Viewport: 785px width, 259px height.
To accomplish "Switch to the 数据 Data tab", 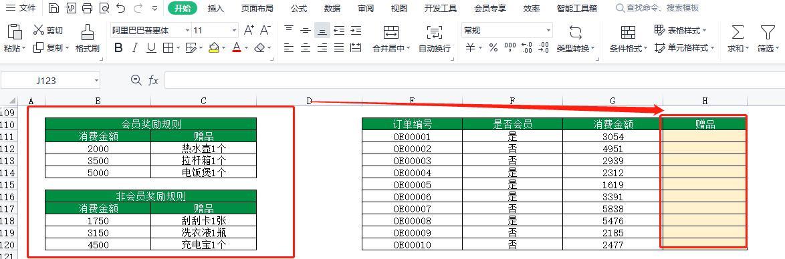I will tap(332, 8).
